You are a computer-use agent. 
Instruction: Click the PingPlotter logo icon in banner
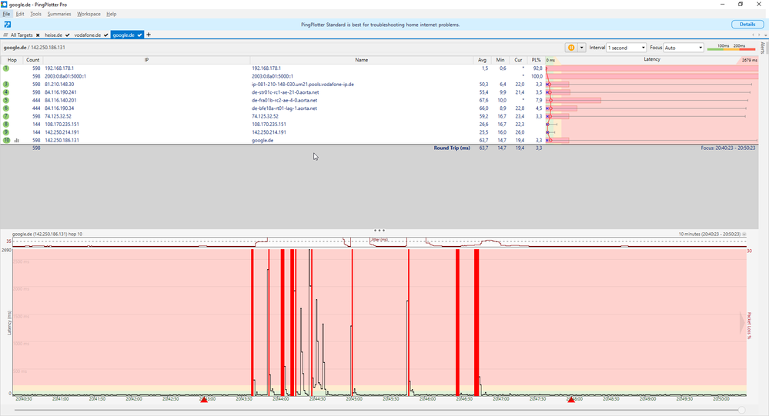click(x=8, y=25)
